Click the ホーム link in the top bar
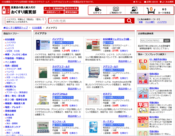Screen dimensions: 175x136 [137, 2]
